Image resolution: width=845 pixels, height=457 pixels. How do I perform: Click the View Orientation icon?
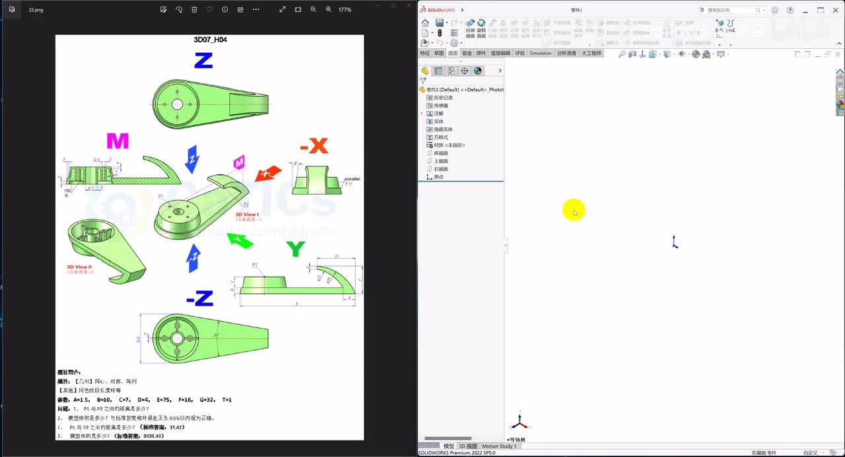653,54
